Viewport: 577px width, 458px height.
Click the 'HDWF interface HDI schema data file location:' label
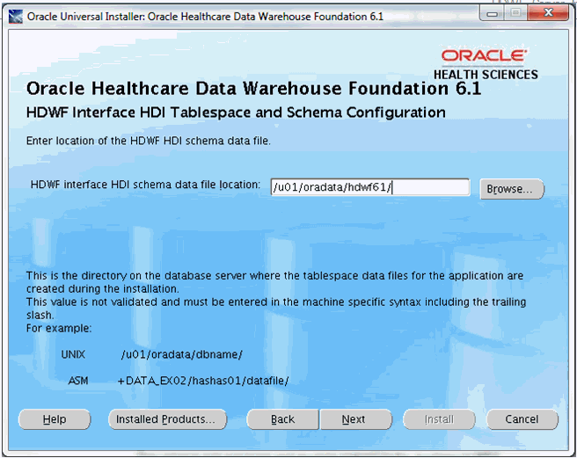point(145,185)
